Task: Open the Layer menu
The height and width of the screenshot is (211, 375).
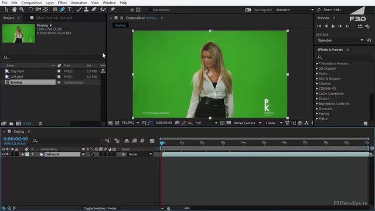Action: [49, 3]
